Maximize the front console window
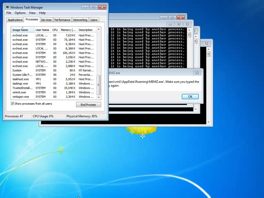 (179, 24)
